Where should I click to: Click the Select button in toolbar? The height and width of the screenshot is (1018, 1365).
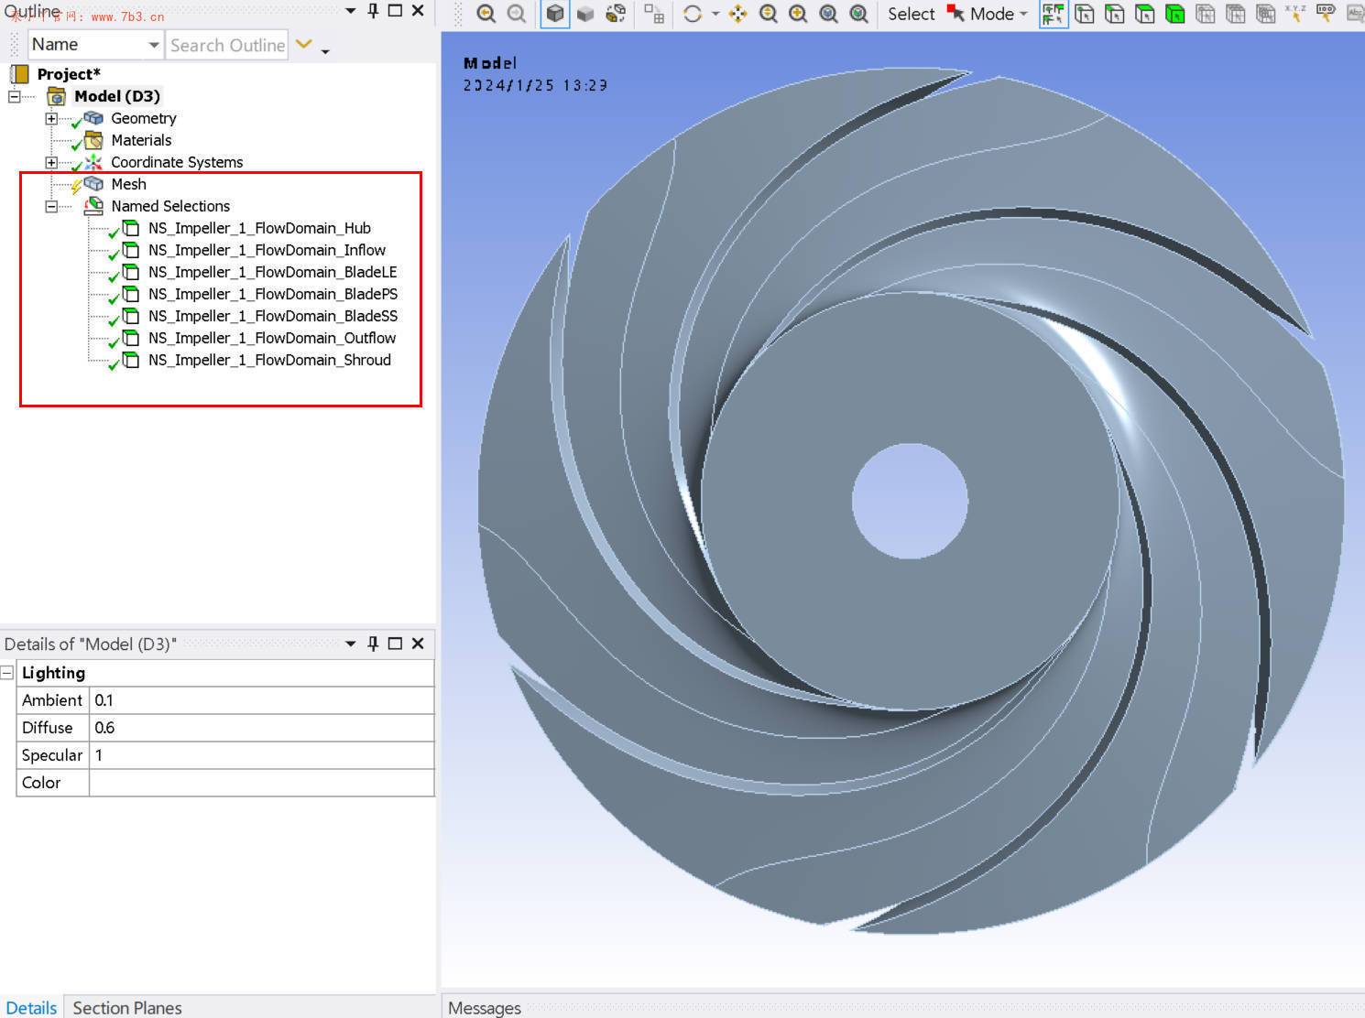coord(911,14)
